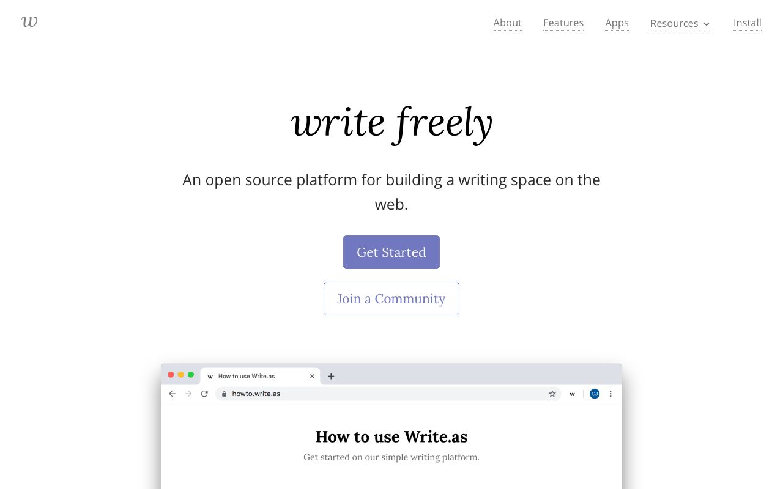Screen dimensions: 783x489
Task: Click the browser back arrow in mockup
Action: [172, 394]
